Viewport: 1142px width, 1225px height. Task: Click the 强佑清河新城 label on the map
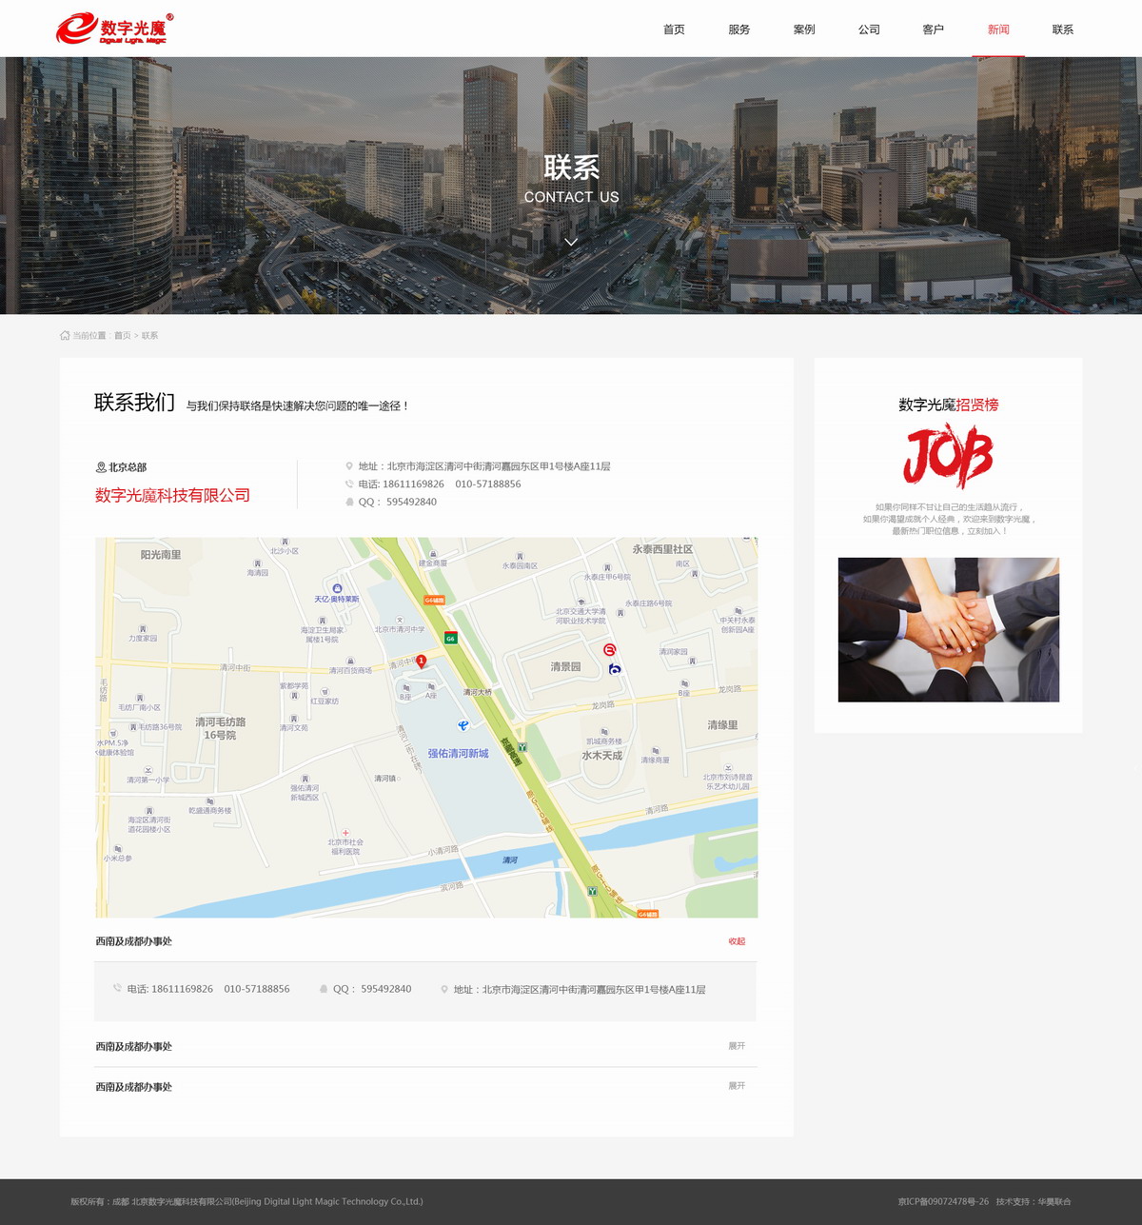[x=458, y=753]
